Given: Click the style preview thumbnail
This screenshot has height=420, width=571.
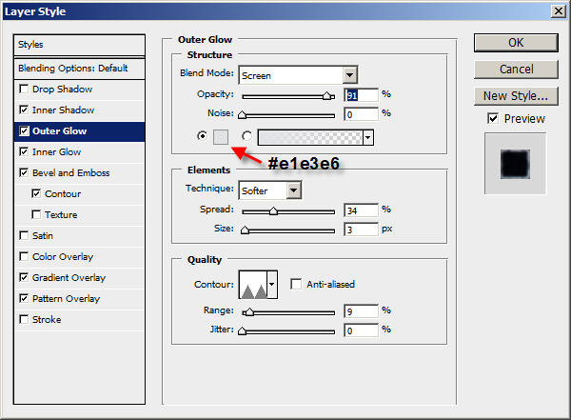Looking at the screenshot, I should click(515, 164).
